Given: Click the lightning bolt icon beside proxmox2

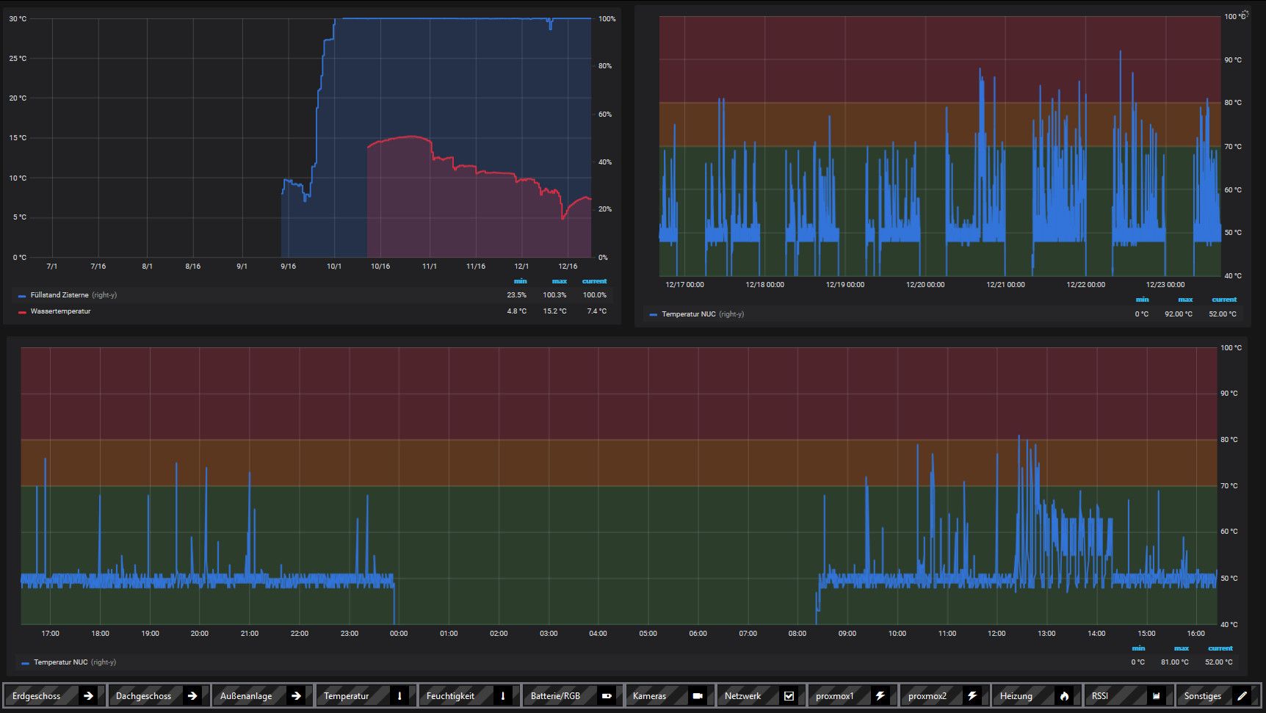Looking at the screenshot, I should click(x=972, y=695).
